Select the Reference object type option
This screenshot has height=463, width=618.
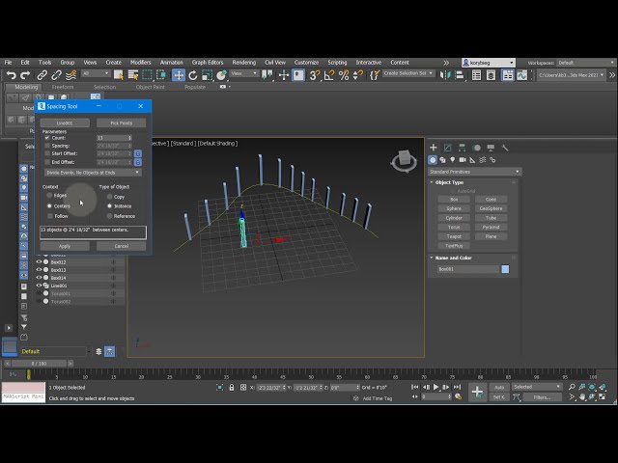pyautogui.click(x=109, y=216)
